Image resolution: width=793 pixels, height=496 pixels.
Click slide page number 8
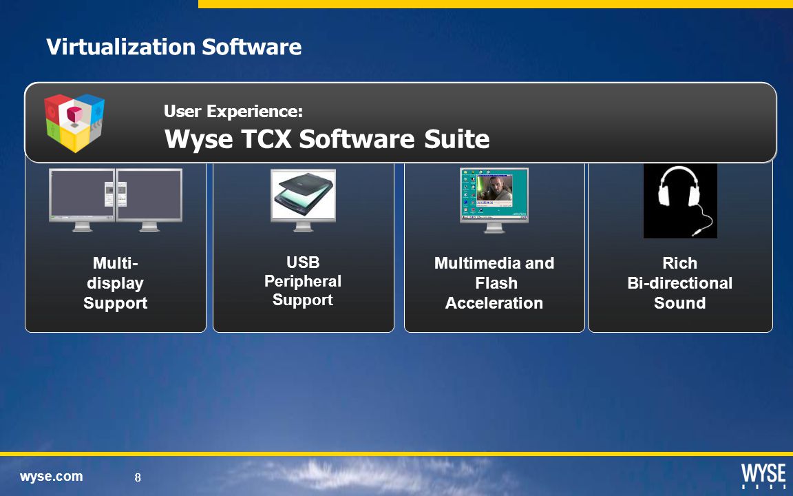[x=138, y=477]
